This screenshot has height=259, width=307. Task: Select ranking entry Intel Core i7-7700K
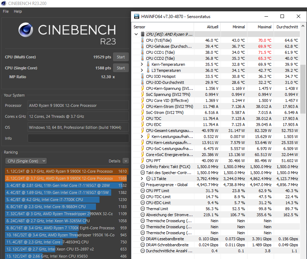pyautogui.click(x=67, y=200)
